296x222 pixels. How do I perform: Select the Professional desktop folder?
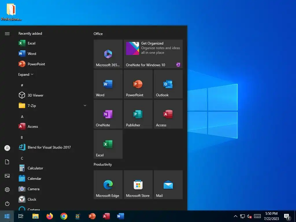pyautogui.click(x=11, y=12)
